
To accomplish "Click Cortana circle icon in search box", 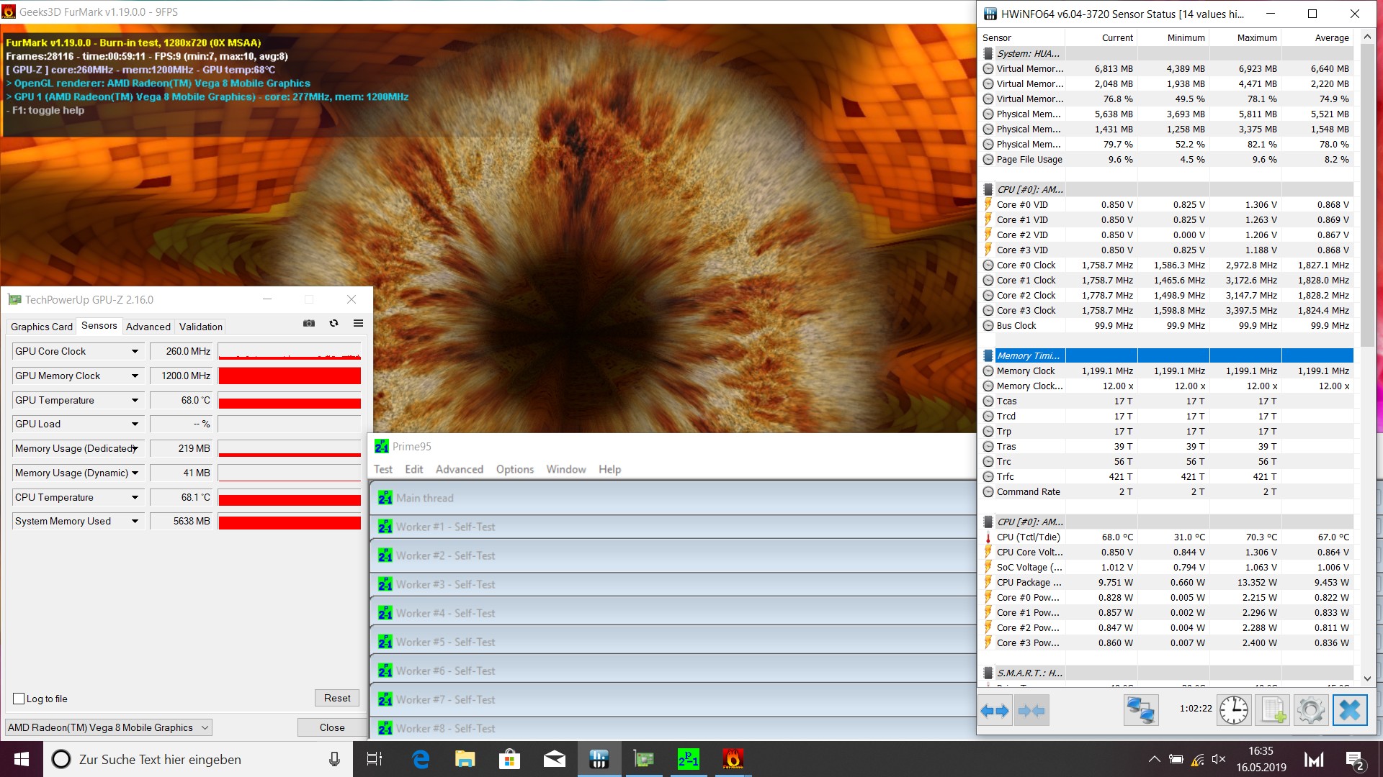I will 61,759.
